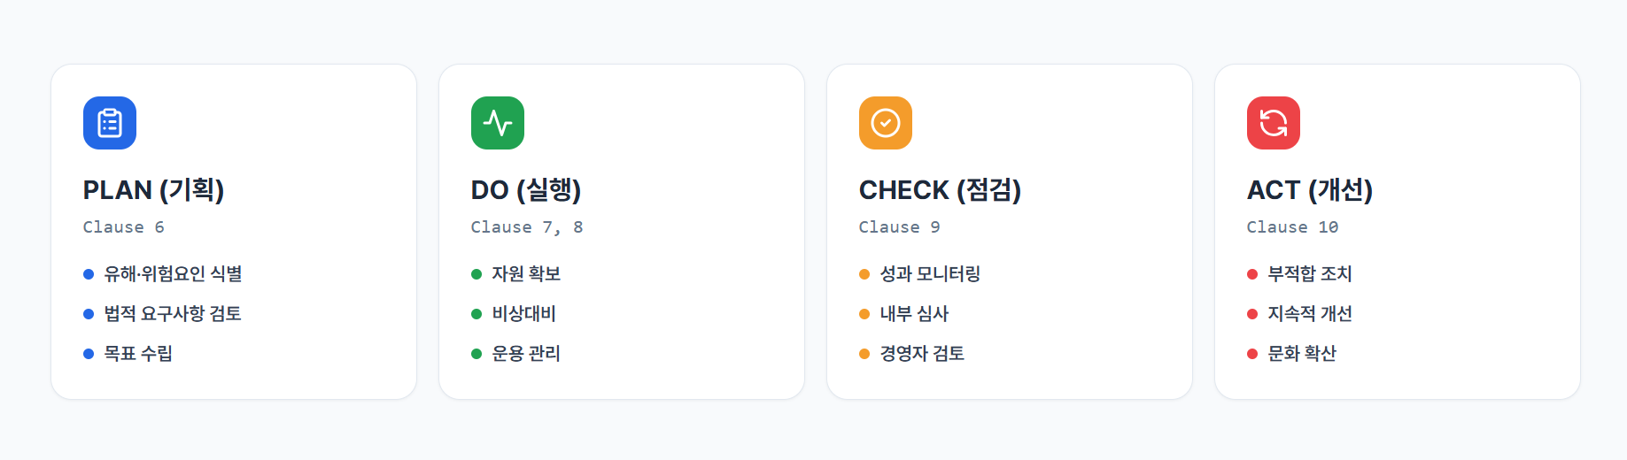Click the Clause 6 label

123,227
